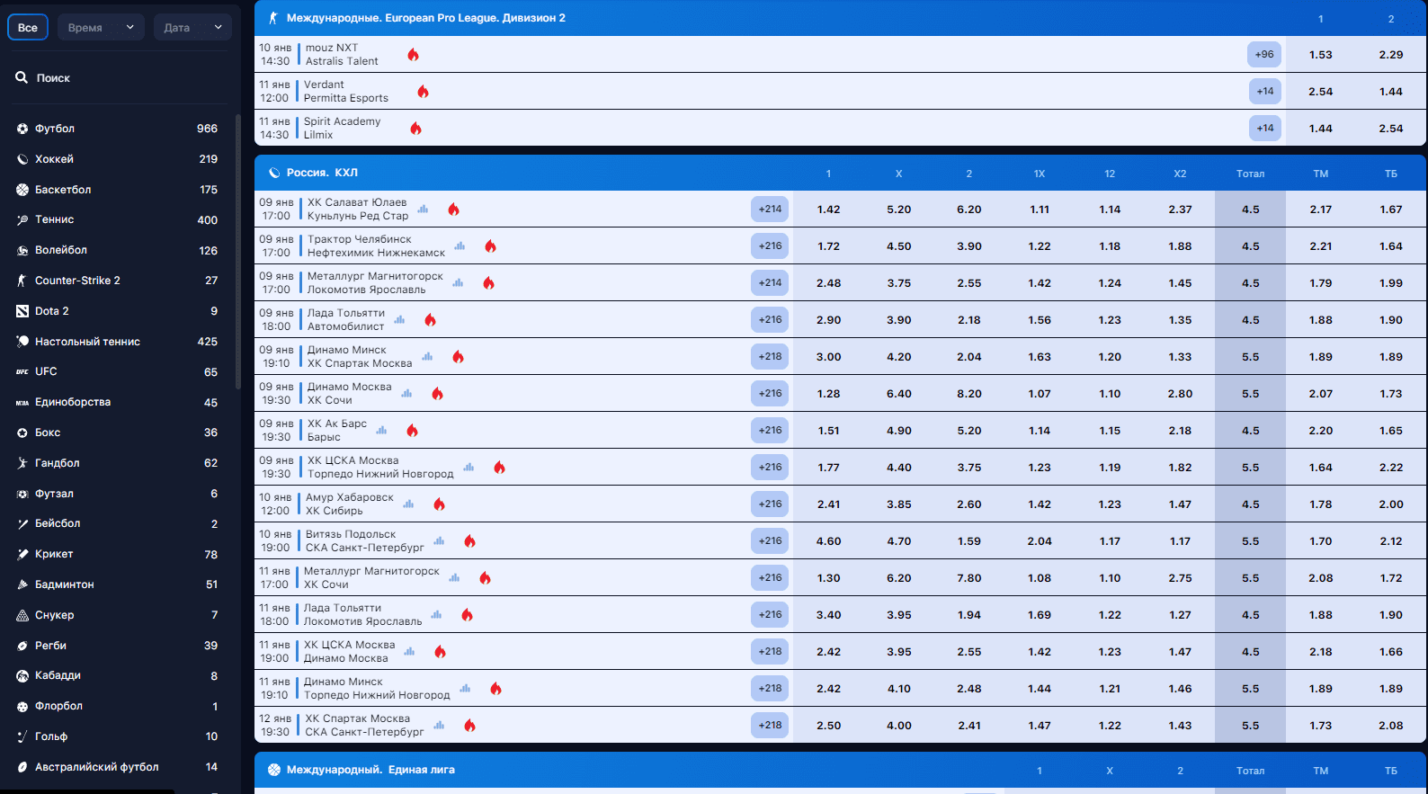Select odds 1.42 on ХК Салават Юлаев win
Viewport: 1428px width, 794px height.
pos(828,210)
